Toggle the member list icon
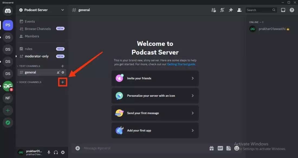Image resolution: width=298 pixels, height=158 pixels. tap(239, 10)
